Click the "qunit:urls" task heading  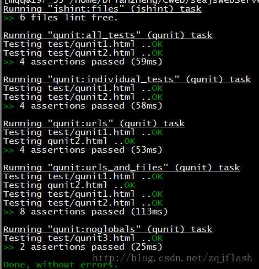pyautogui.click(x=94, y=123)
